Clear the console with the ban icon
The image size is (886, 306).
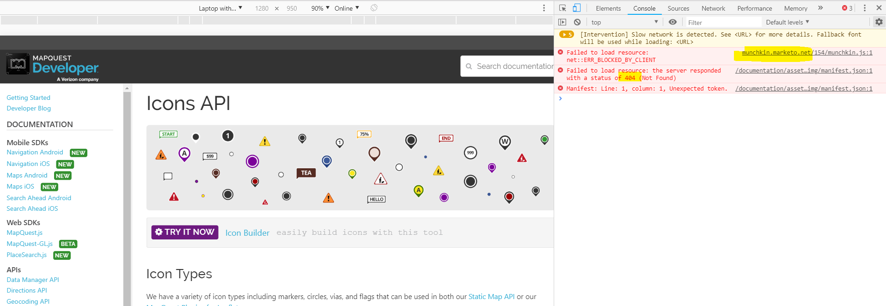577,22
